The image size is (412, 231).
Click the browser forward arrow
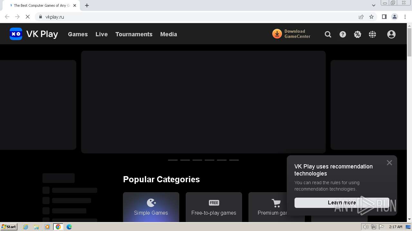pyautogui.click(x=17, y=17)
